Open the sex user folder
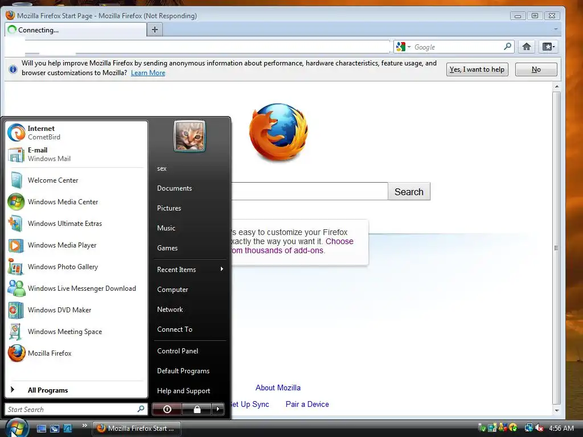583x437 pixels. [x=190, y=168]
